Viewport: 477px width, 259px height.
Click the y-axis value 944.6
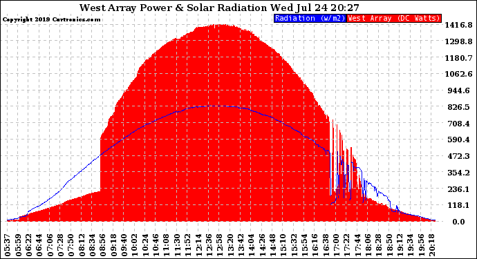coord(459,90)
